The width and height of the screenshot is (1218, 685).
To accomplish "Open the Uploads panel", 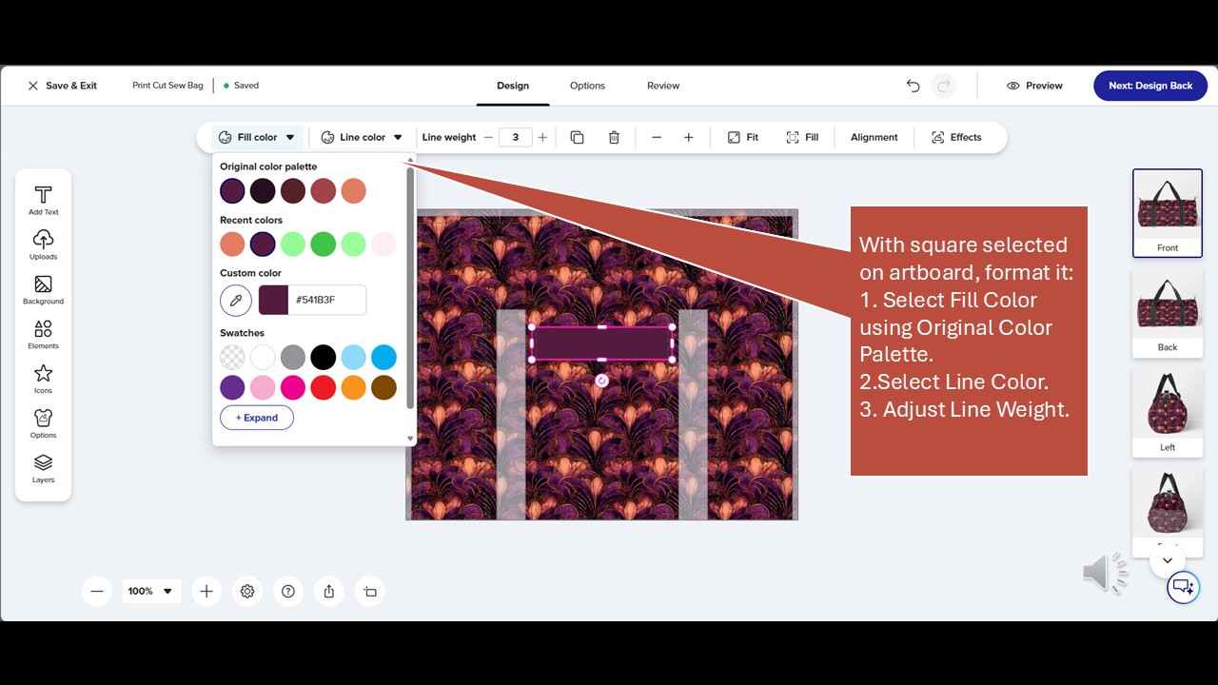I will tap(43, 245).
